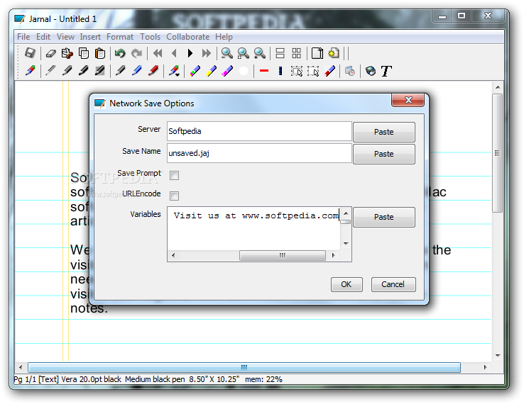This screenshot has height=404, width=524.
Task: Select the red and blue eraser tool
Action: click(329, 71)
